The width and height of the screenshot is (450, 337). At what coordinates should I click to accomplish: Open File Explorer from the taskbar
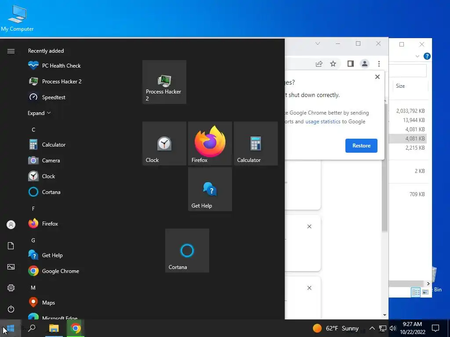click(54, 328)
